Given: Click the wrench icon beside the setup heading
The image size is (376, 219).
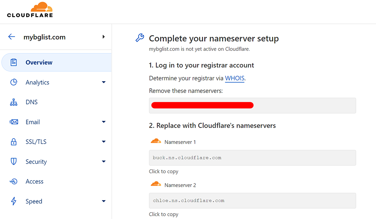Looking at the screenshot, I should click(140, 37).
